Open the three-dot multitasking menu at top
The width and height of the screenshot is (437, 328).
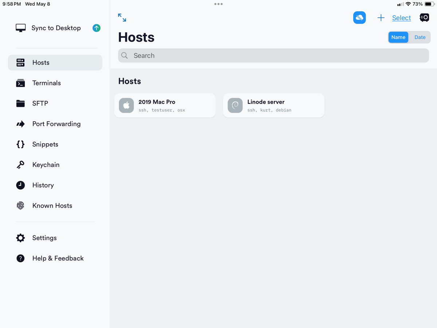tap(219, 4)
